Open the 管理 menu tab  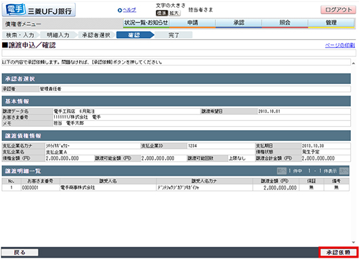[331, 22]
